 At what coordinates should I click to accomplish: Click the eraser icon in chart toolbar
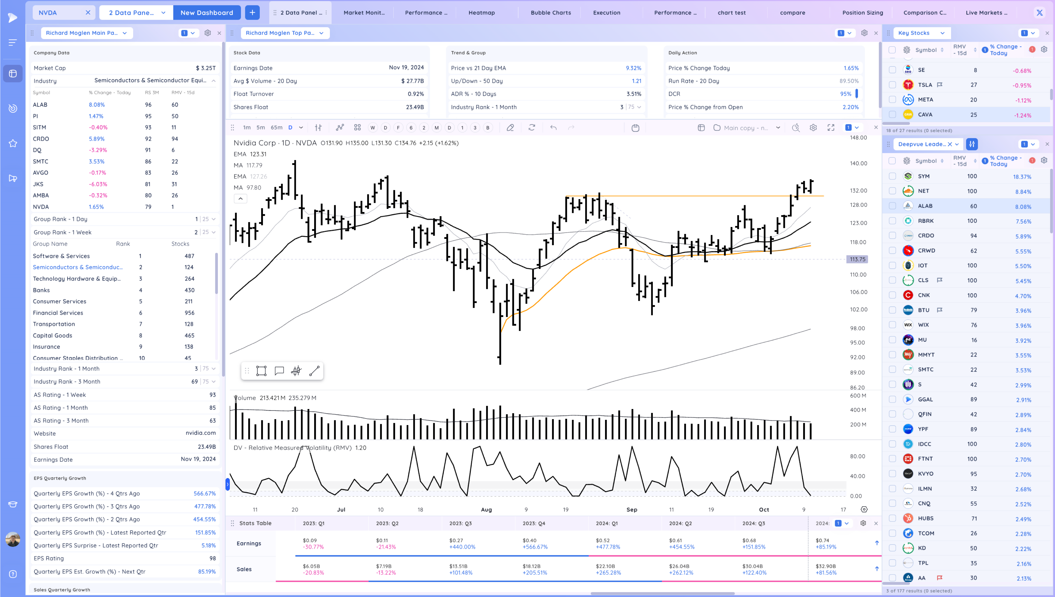pos(510,128)
